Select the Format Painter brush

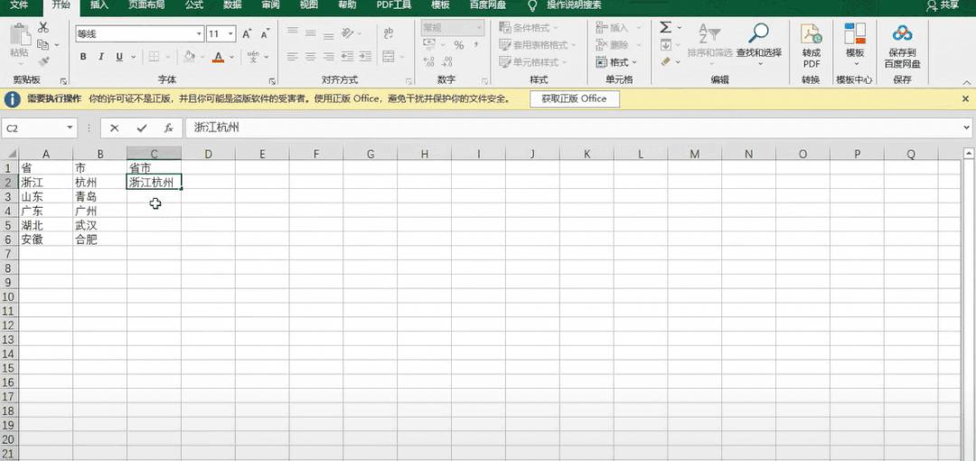point(43,61)
